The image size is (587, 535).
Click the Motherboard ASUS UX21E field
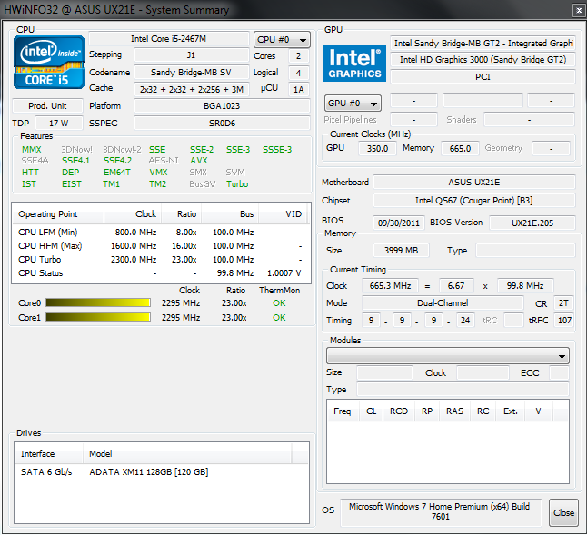(474, 183)
